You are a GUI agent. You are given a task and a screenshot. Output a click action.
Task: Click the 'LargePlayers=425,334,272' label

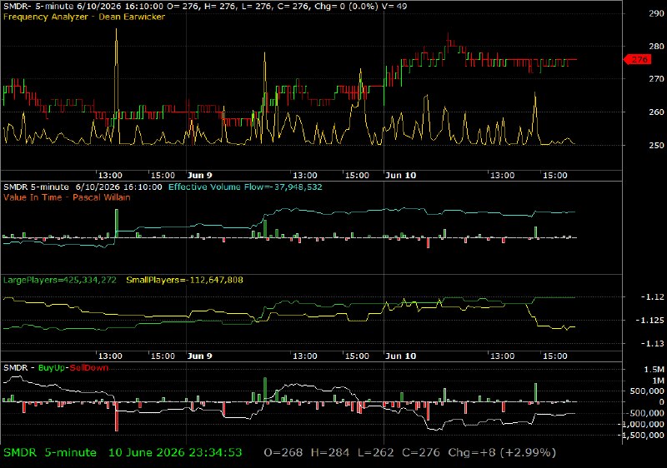click(59, 280)
